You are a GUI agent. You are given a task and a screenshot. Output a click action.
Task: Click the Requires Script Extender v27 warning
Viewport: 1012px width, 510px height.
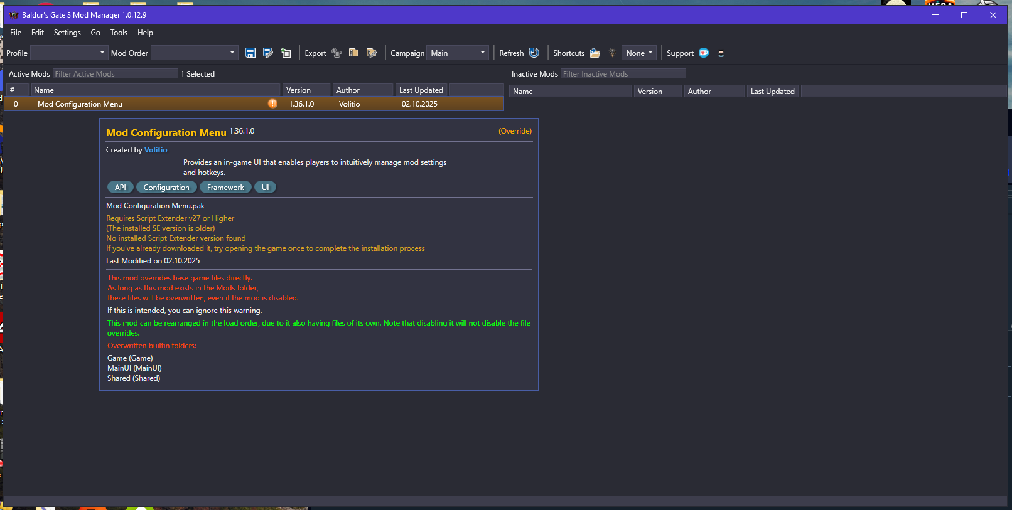pos(170,218)
